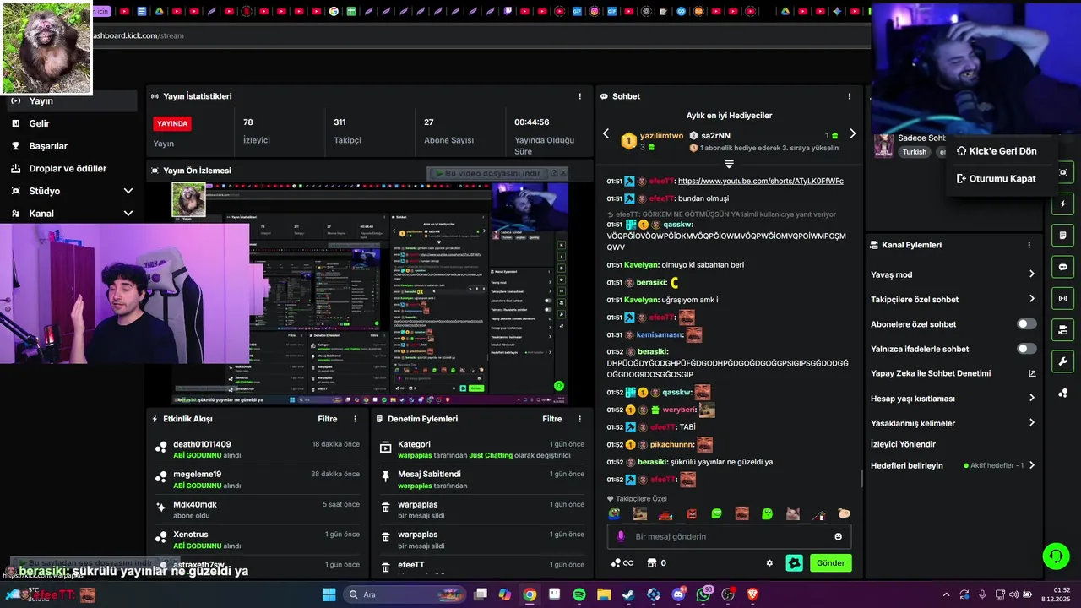The image size is (1081, 608).
Task: Click the Turkish language tag
Action: [x=915, y=152]
